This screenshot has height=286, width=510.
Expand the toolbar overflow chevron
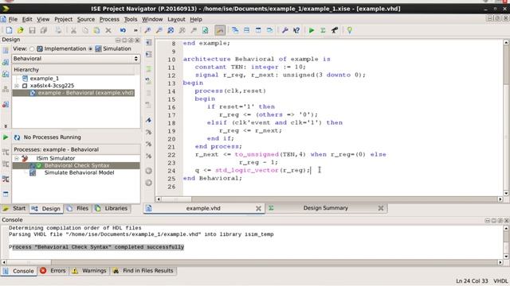[x=135, y=30]
